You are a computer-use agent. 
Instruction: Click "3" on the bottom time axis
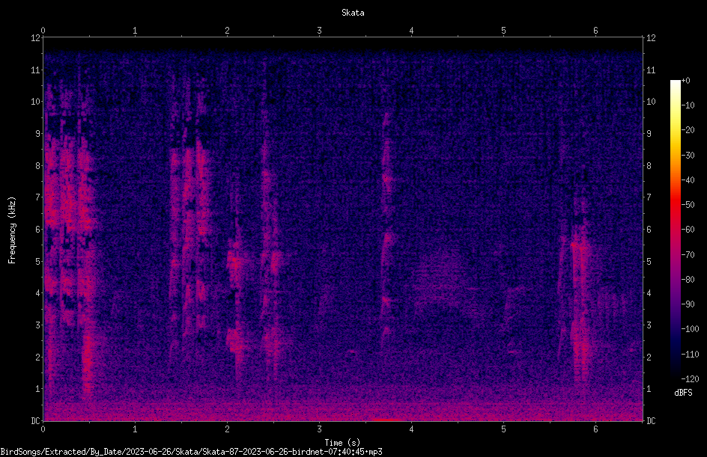pos(319,429)
